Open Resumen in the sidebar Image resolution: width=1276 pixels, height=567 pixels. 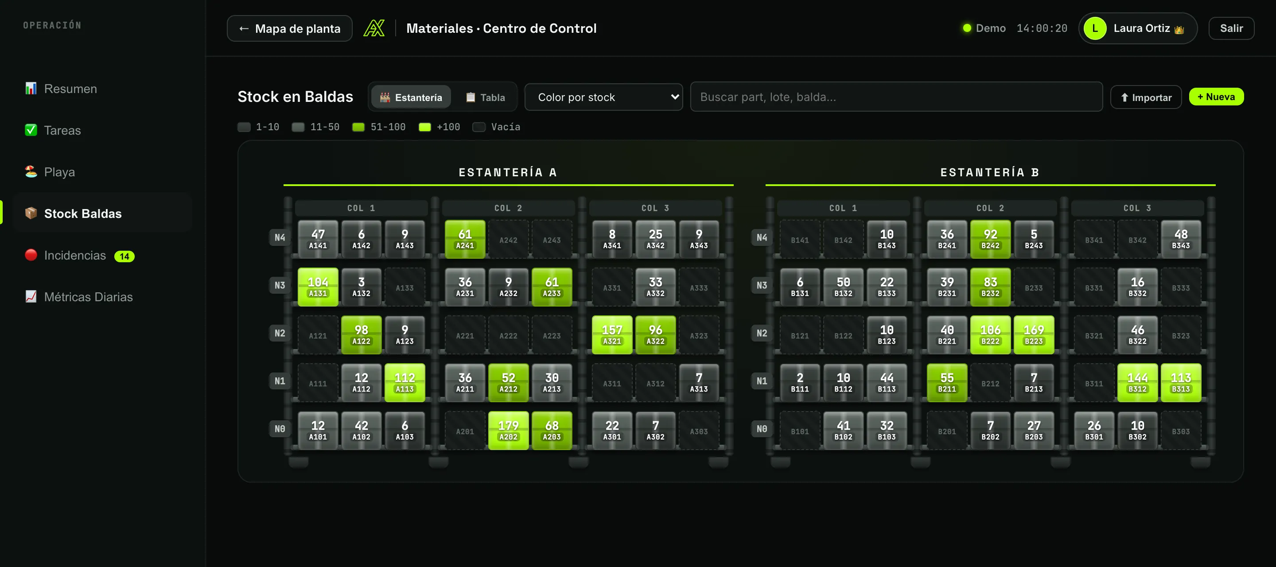103,89
